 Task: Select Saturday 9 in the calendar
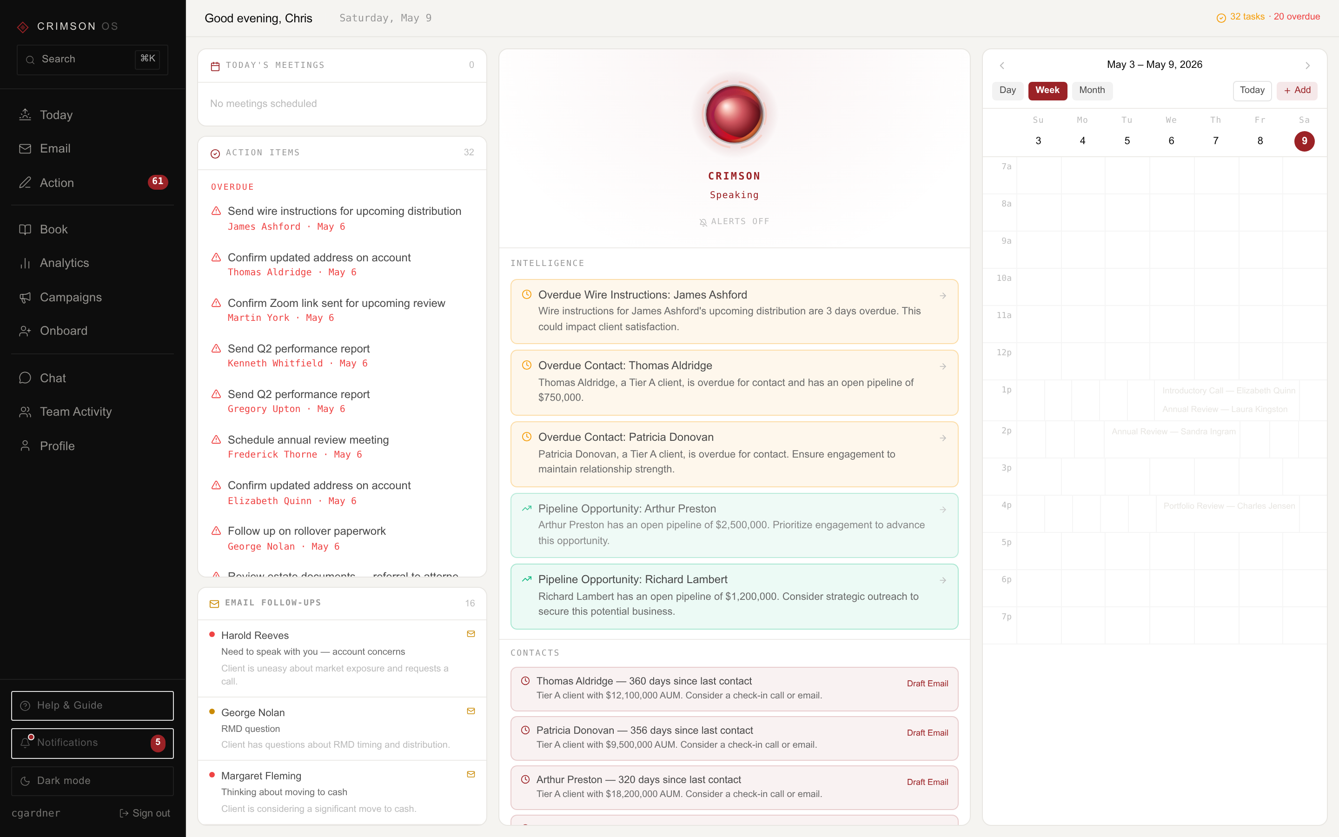tap(1304, 140)
